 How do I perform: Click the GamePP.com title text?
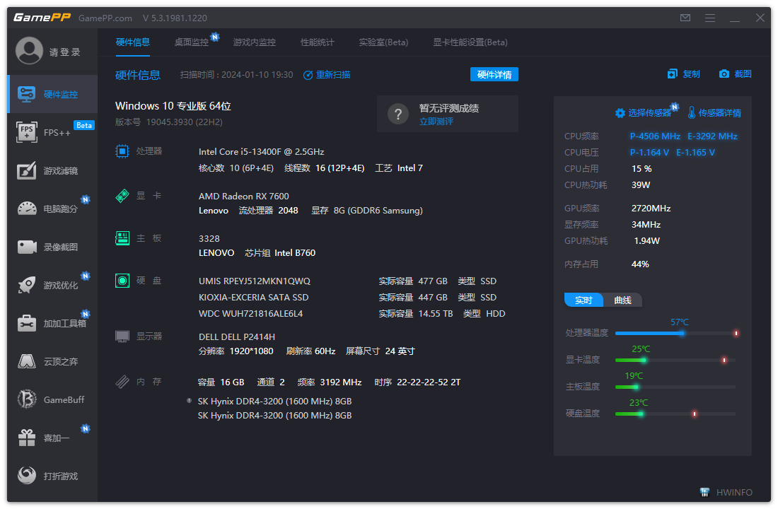pyautogui.click(x=105, y=18)
